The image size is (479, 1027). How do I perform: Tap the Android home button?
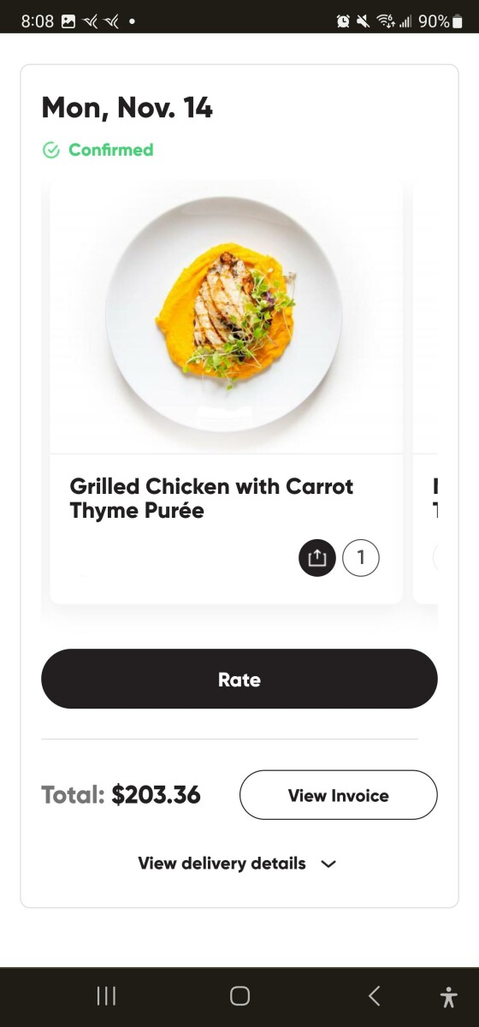point(239,995)
